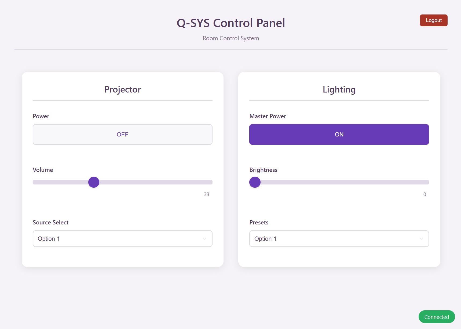Click the Volume slider handle

(94, 182)
